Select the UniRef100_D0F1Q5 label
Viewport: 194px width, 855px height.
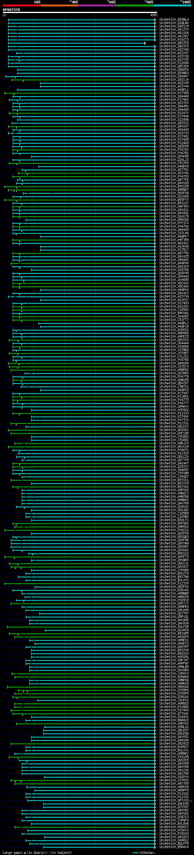tap(174, 433)
